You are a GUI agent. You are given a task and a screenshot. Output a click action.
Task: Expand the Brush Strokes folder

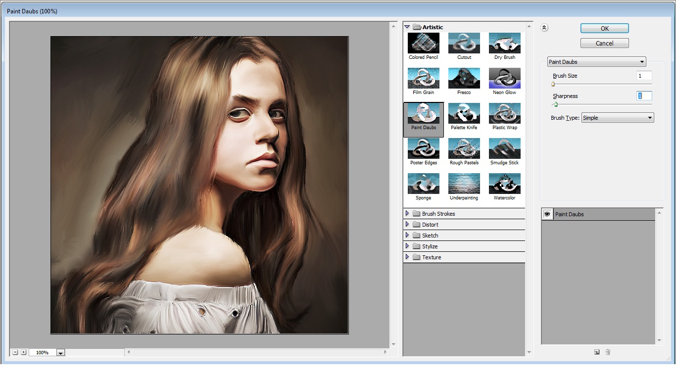[x=407, y=214]
